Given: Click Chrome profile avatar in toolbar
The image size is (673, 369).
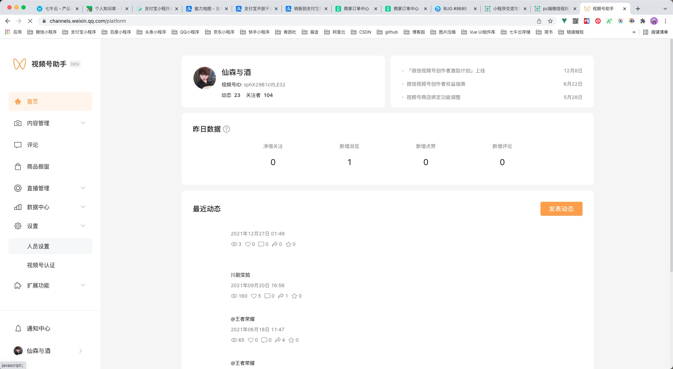Looking at the screenshot, I should point(654,21).
